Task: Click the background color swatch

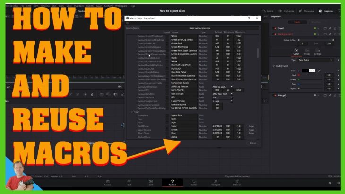Action: (x=309, y=71)
